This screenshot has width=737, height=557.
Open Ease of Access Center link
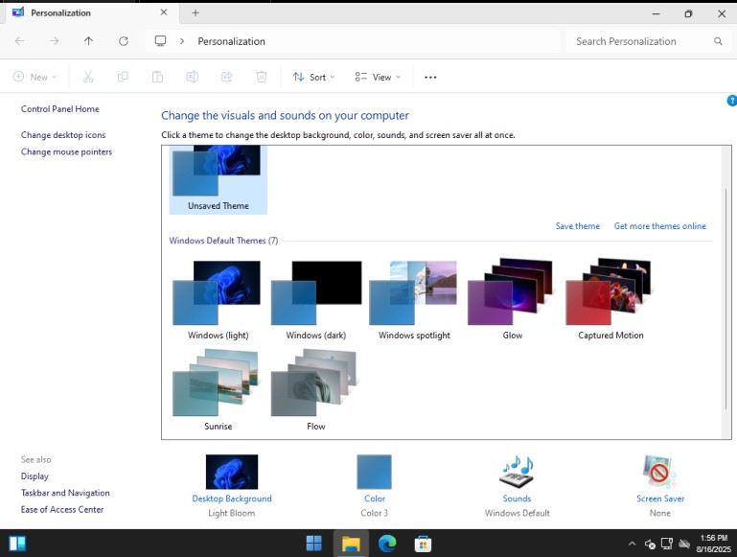click(x=62, y=509)
